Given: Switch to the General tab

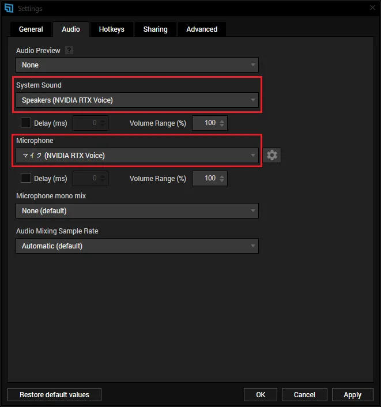Looking at the screenshot, I should (x=31, y=29).
